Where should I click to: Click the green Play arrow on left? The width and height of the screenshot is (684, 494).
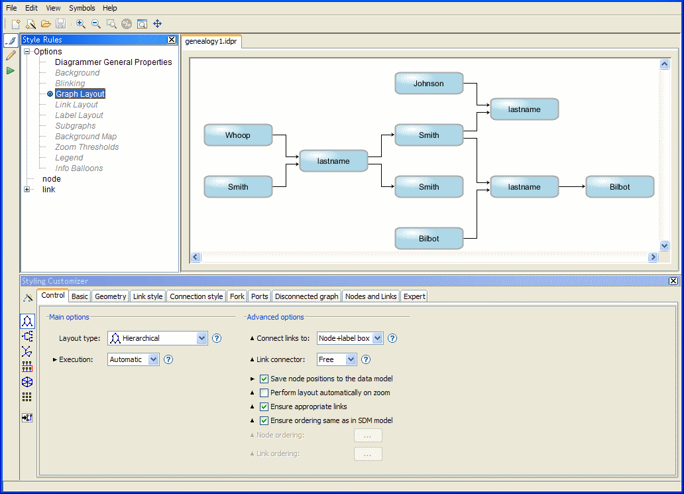11,70
